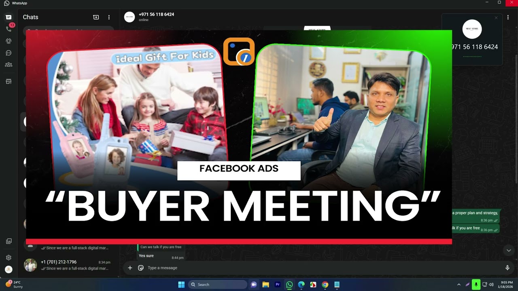Jump to latest message with down chevron

point(509,251)
